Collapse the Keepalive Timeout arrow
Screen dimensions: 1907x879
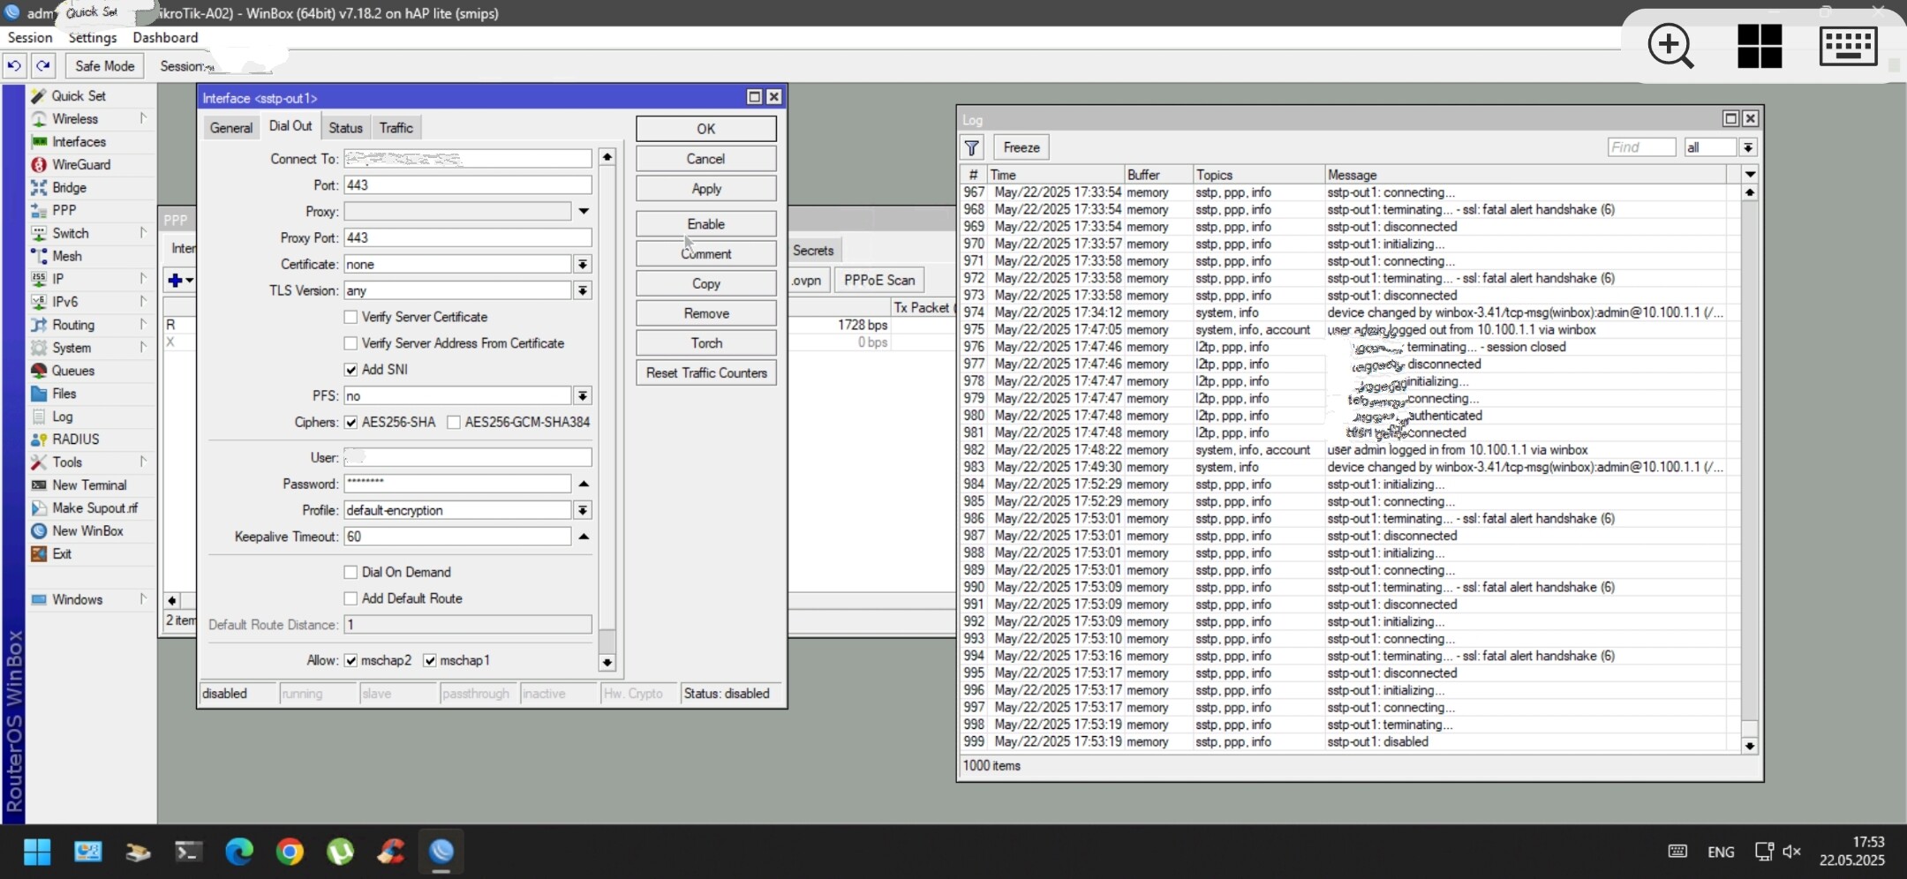pos(584,537)
